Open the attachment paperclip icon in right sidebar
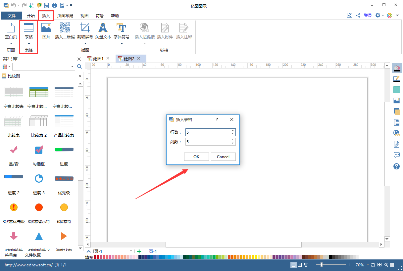This screenshot has height=271, width=403. coord(397,144)
